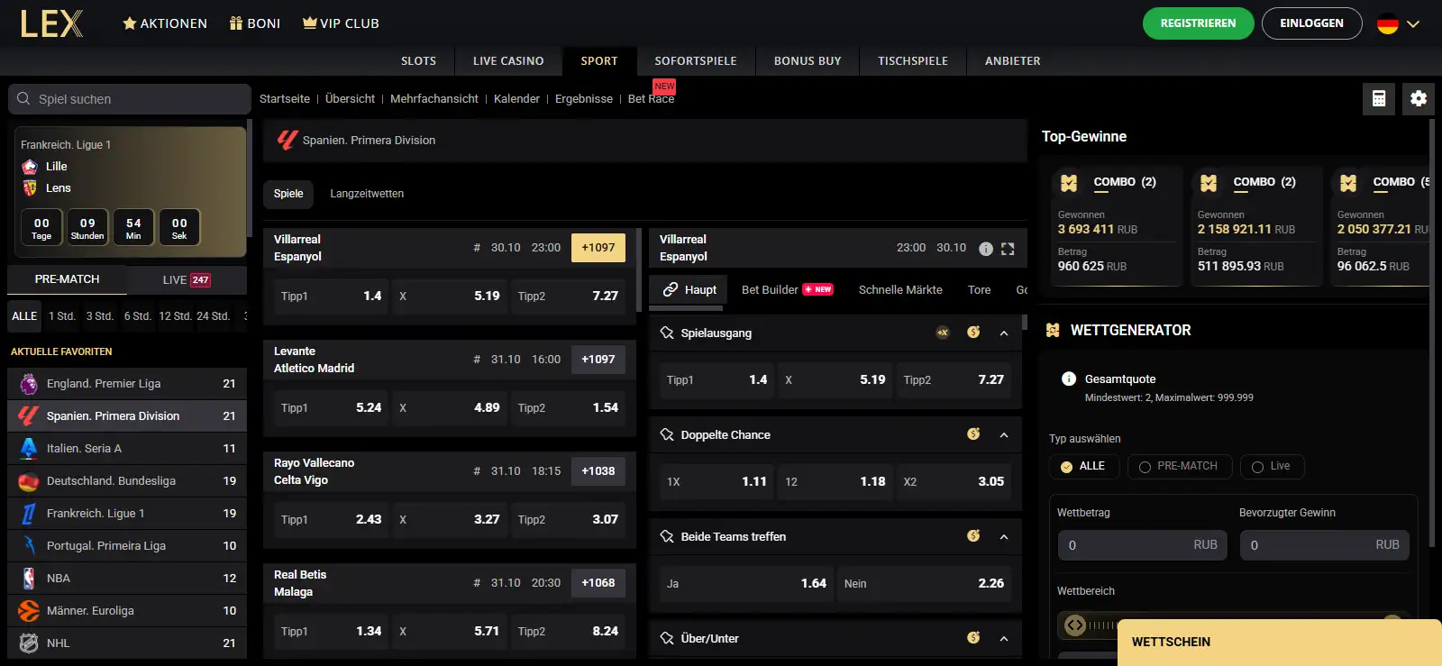Screen dimensions: 1442x666
Task: Click the Bevorzugter Gewinn input field
Action: click(x=1325, y=544)
